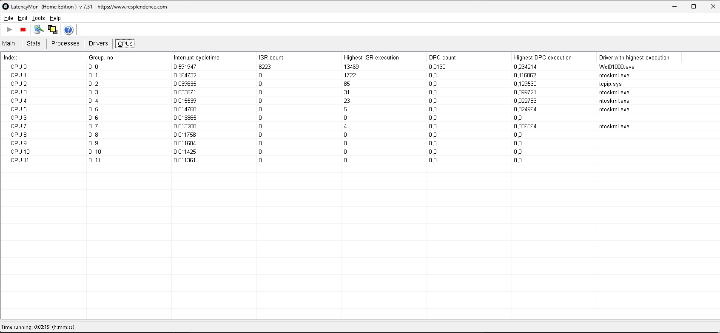Viewport: 720px width, 333px height.
Task: Stop the monitor with the red square
Action: point(23,30)
